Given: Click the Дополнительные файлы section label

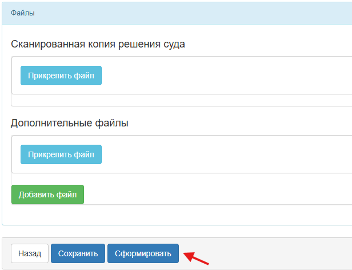Looking at the screenshot, I should pos(70,123).
